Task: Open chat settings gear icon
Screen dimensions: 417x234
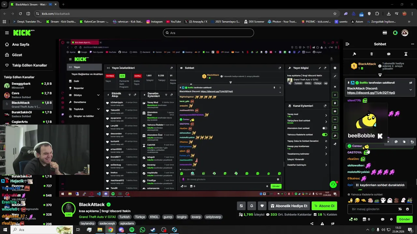Action: click(391, 219)
